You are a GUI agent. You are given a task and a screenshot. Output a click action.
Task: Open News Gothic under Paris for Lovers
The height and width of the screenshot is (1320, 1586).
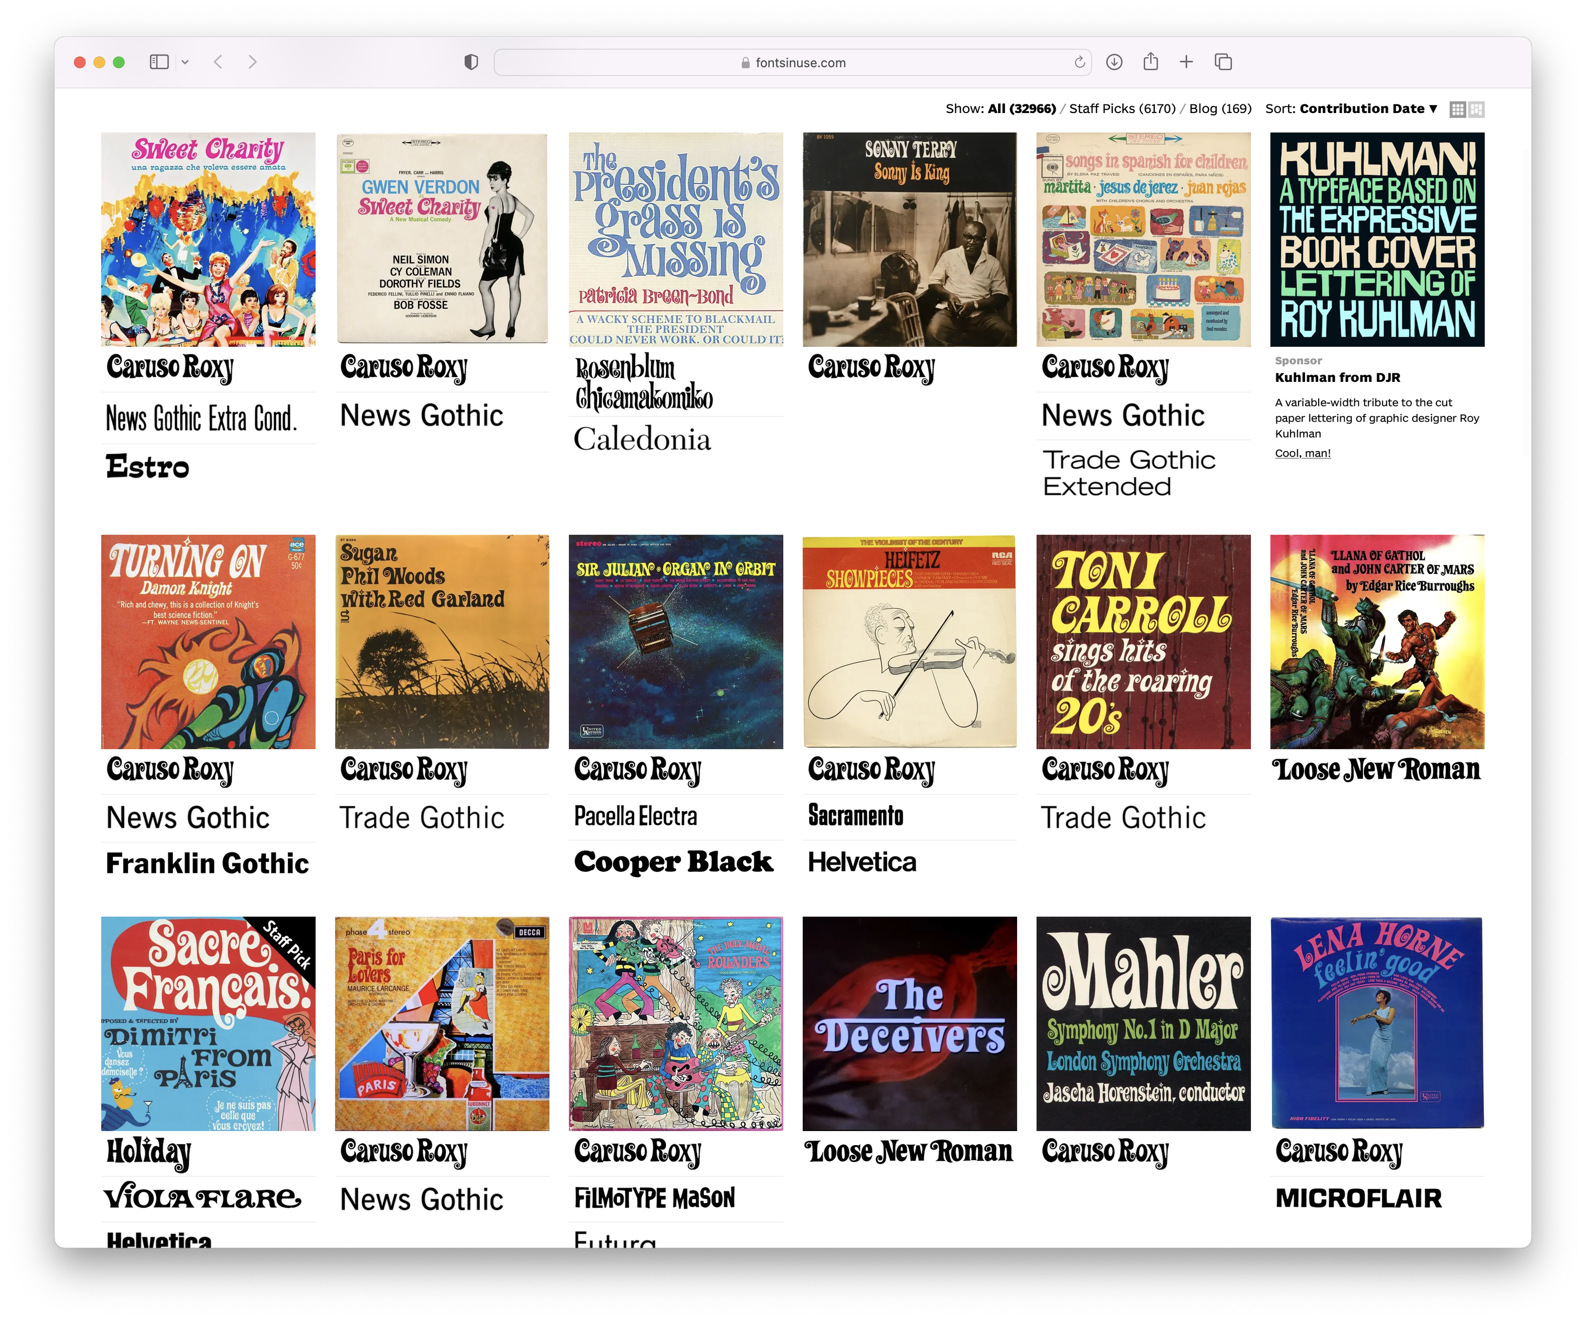pos(422,1200)
